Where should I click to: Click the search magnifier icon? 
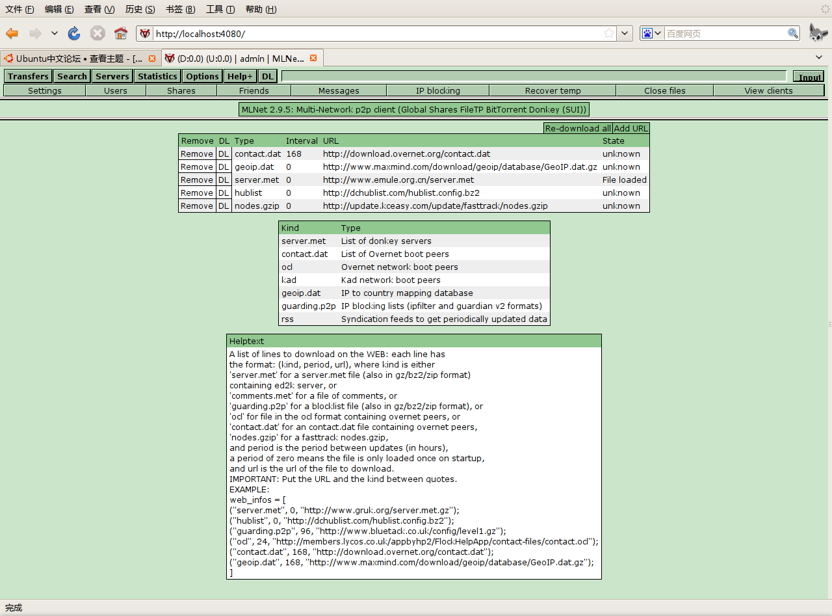pyautogui.click(x=793, y=33)
